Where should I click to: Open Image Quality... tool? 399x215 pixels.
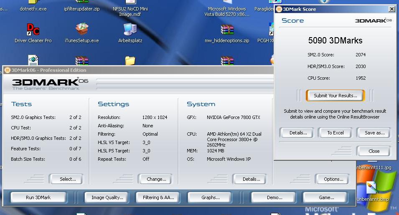pyautogui.click(x=107, y=197)
